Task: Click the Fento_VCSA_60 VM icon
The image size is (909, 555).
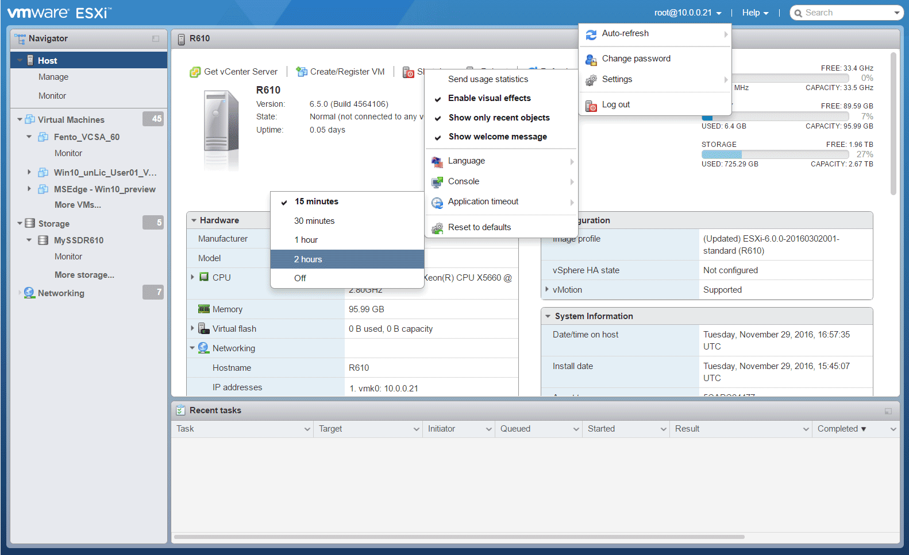Action: point(43,137)
